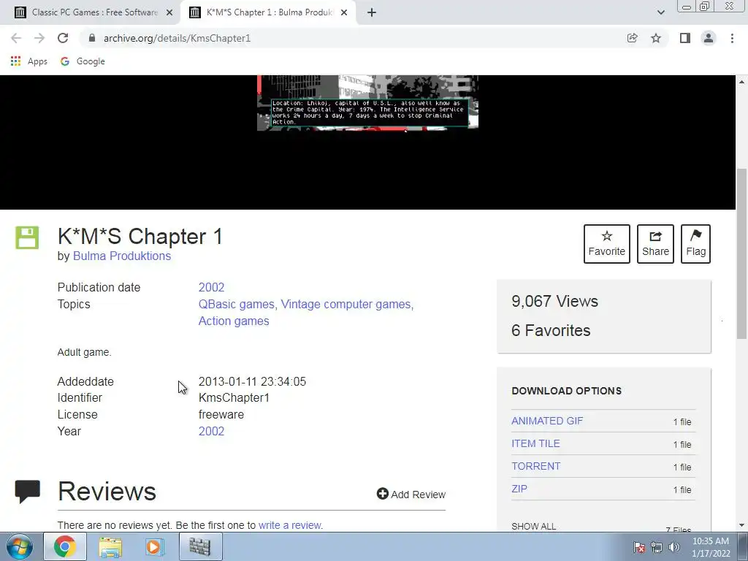Click the Reviews speech bubble icon
Viewport: 748px width, 561px height.
27,492
